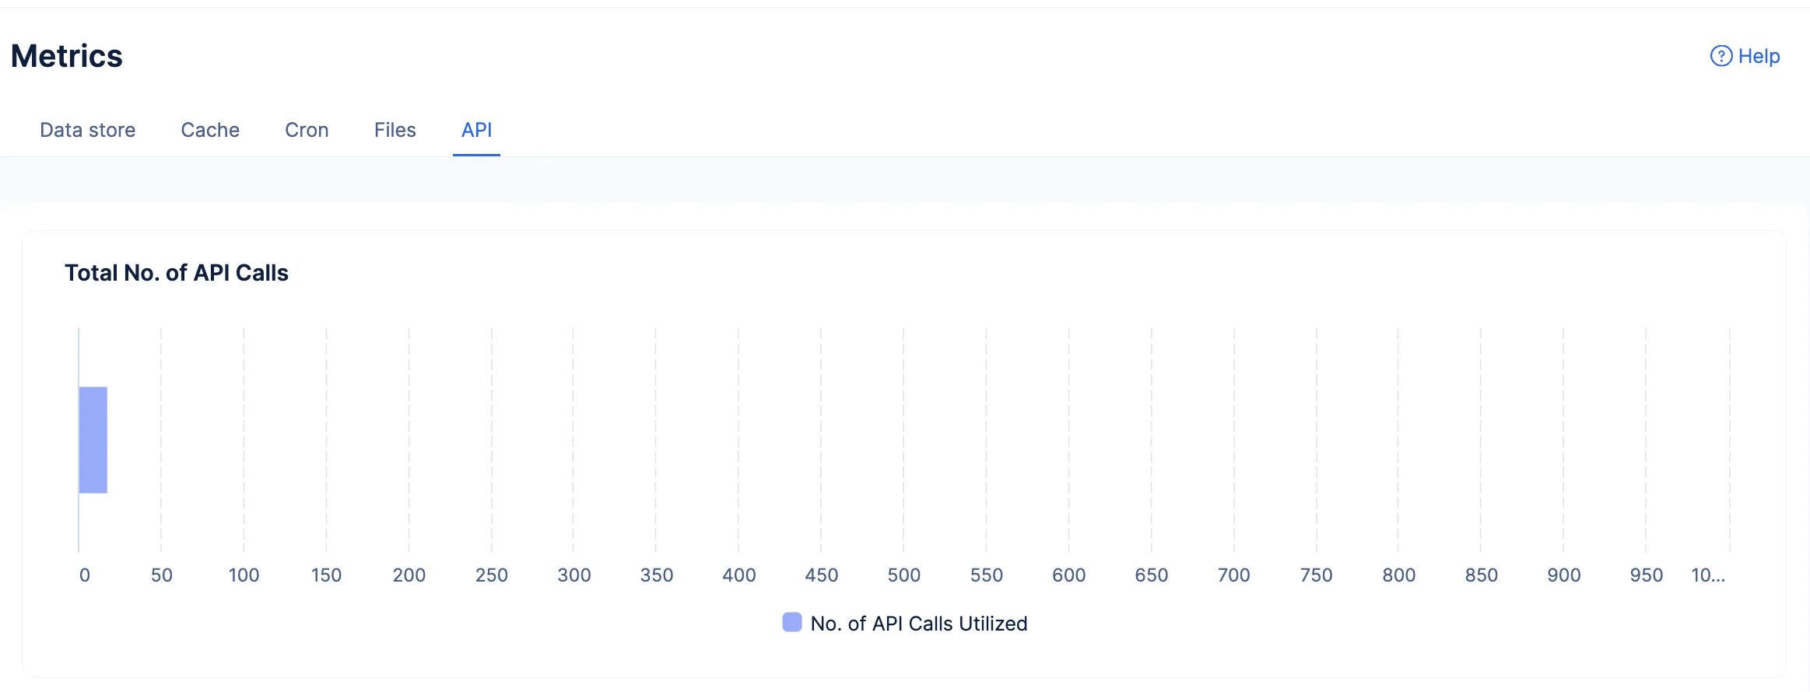Go to the Files tab

[395, 130]
